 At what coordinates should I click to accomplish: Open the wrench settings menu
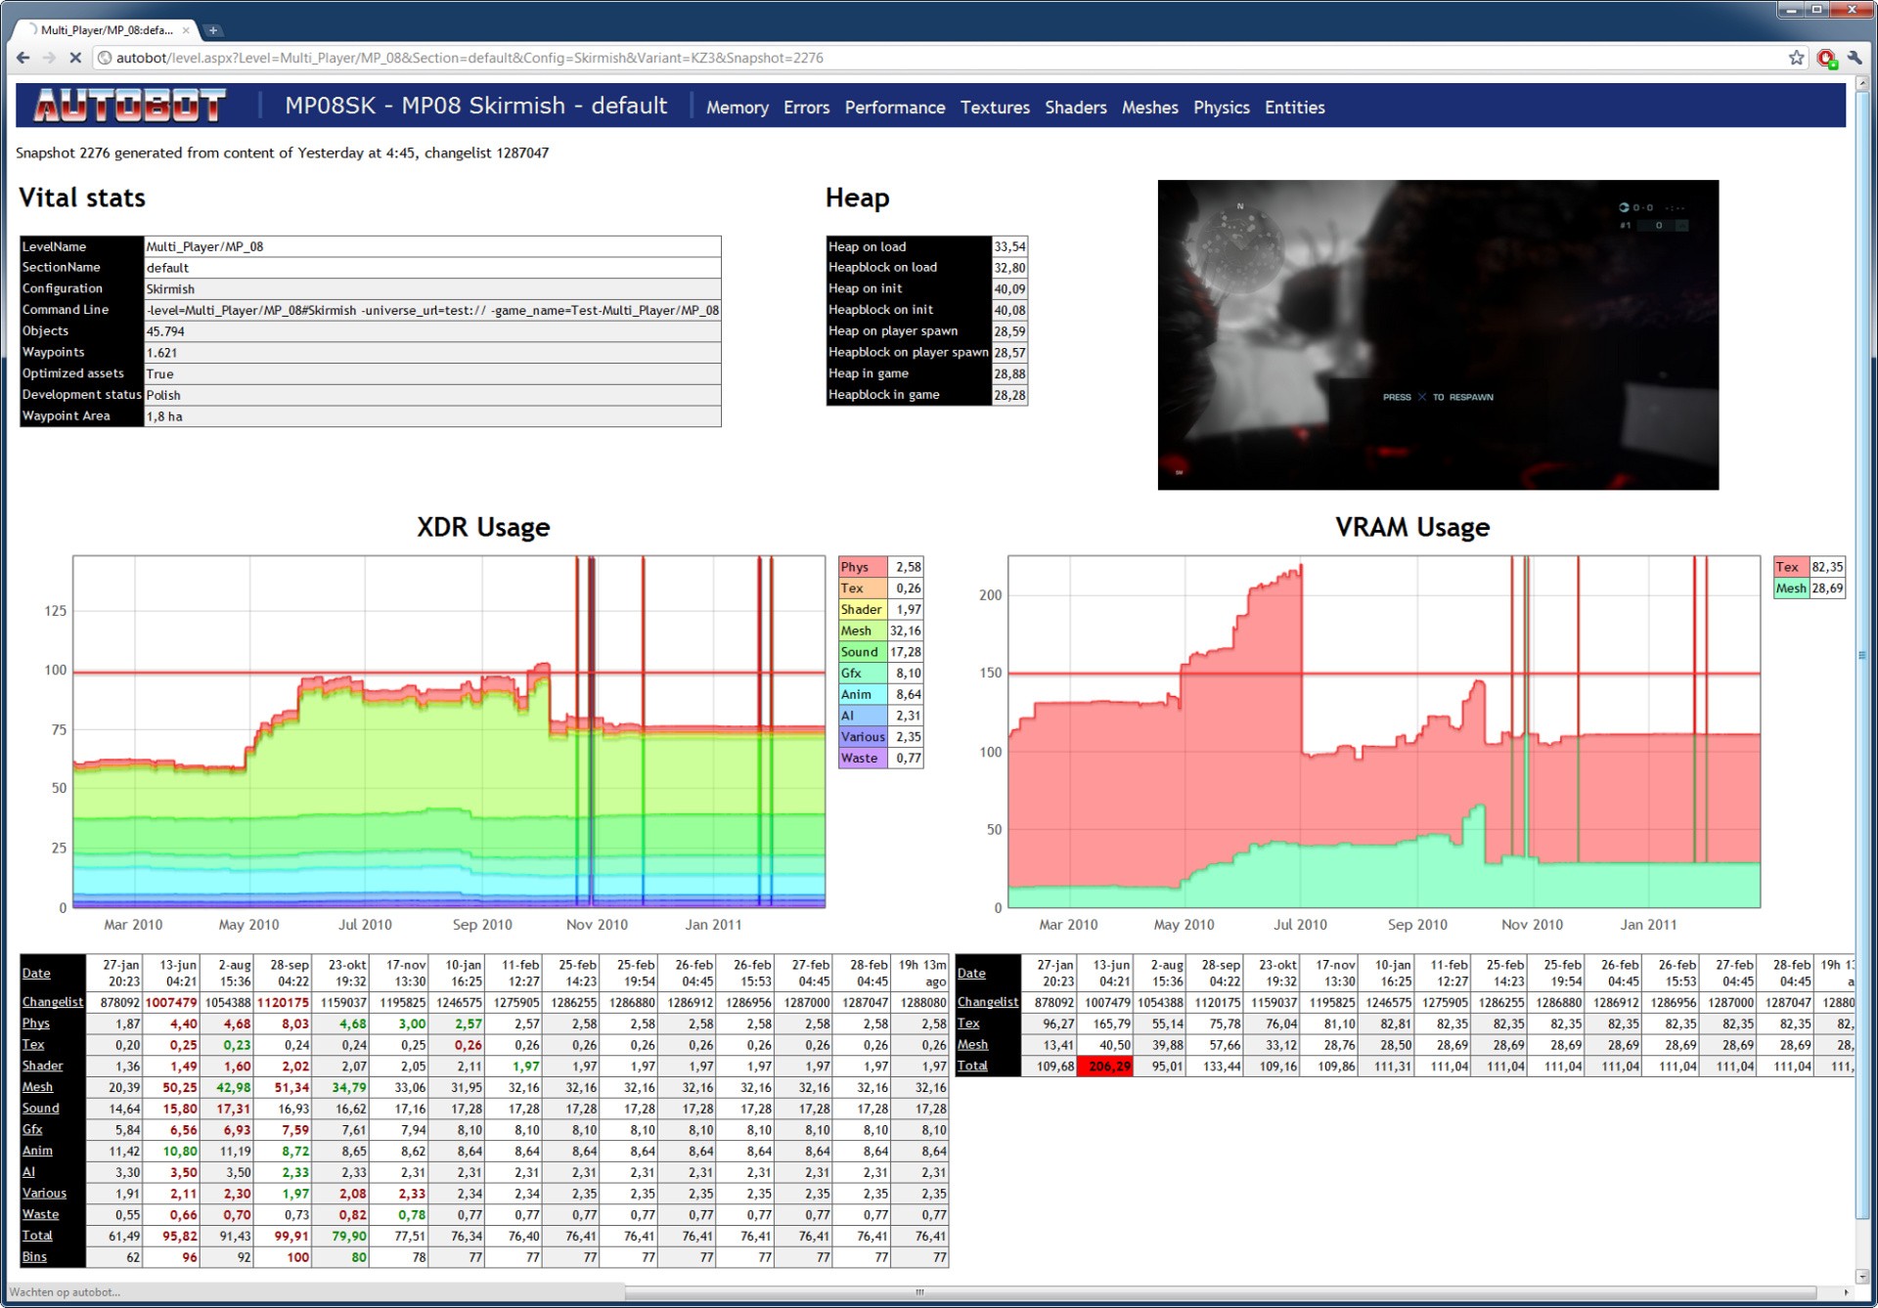[1855, 58]
